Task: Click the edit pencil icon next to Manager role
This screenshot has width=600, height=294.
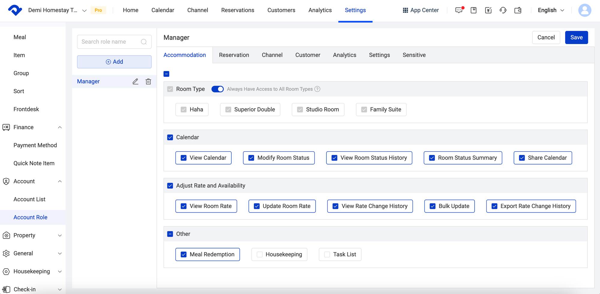Action: click(x=135, y=81)
